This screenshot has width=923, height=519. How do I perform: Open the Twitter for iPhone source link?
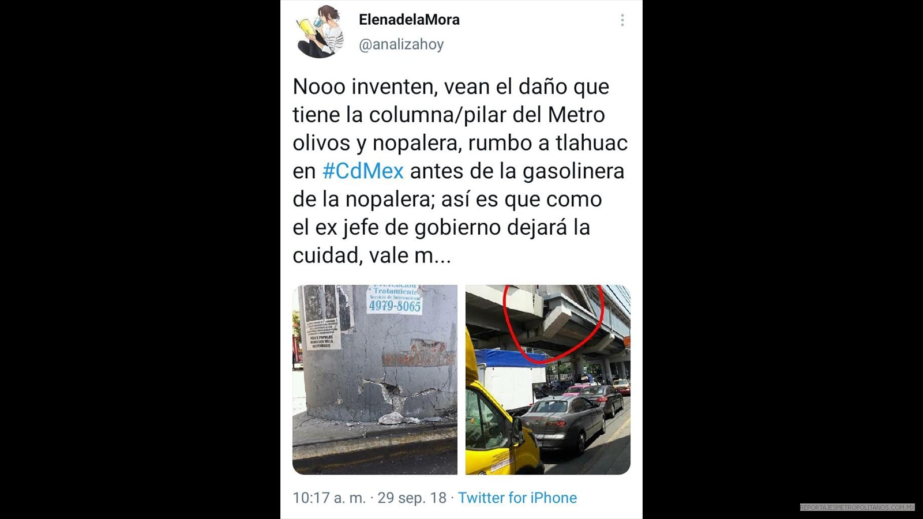(x=517, y=498)
